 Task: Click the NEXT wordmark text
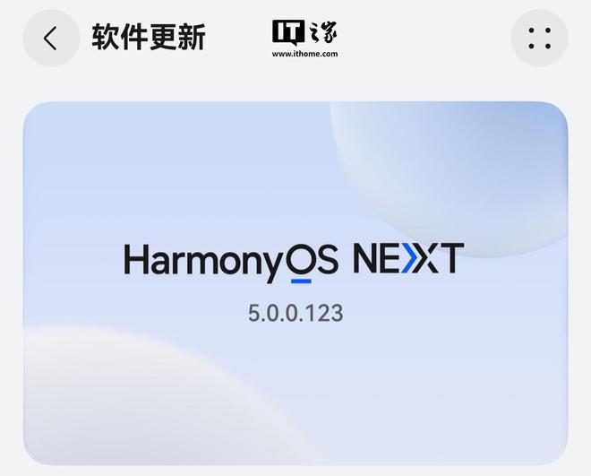pyautogui.click(x=408, y=258)
